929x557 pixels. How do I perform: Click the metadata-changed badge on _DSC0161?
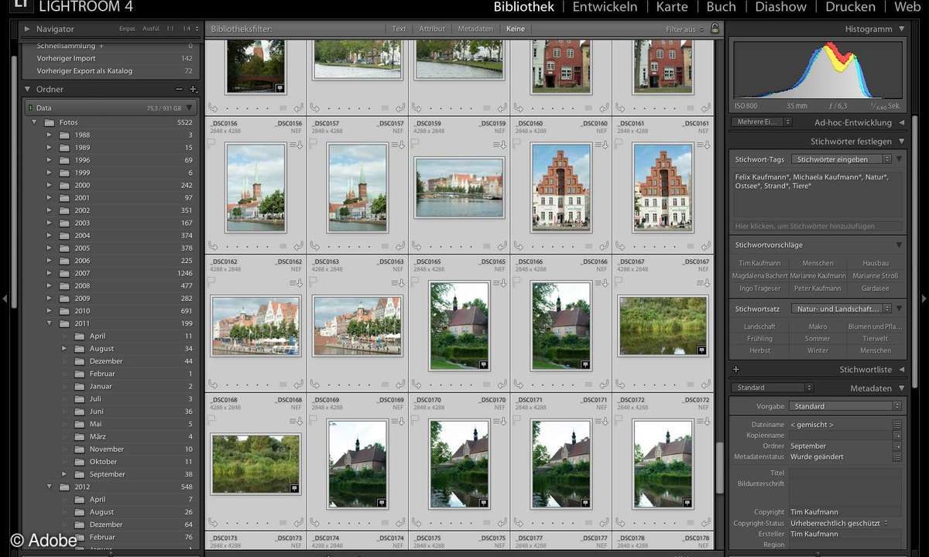pyautogui.click(x=703, y=145)
